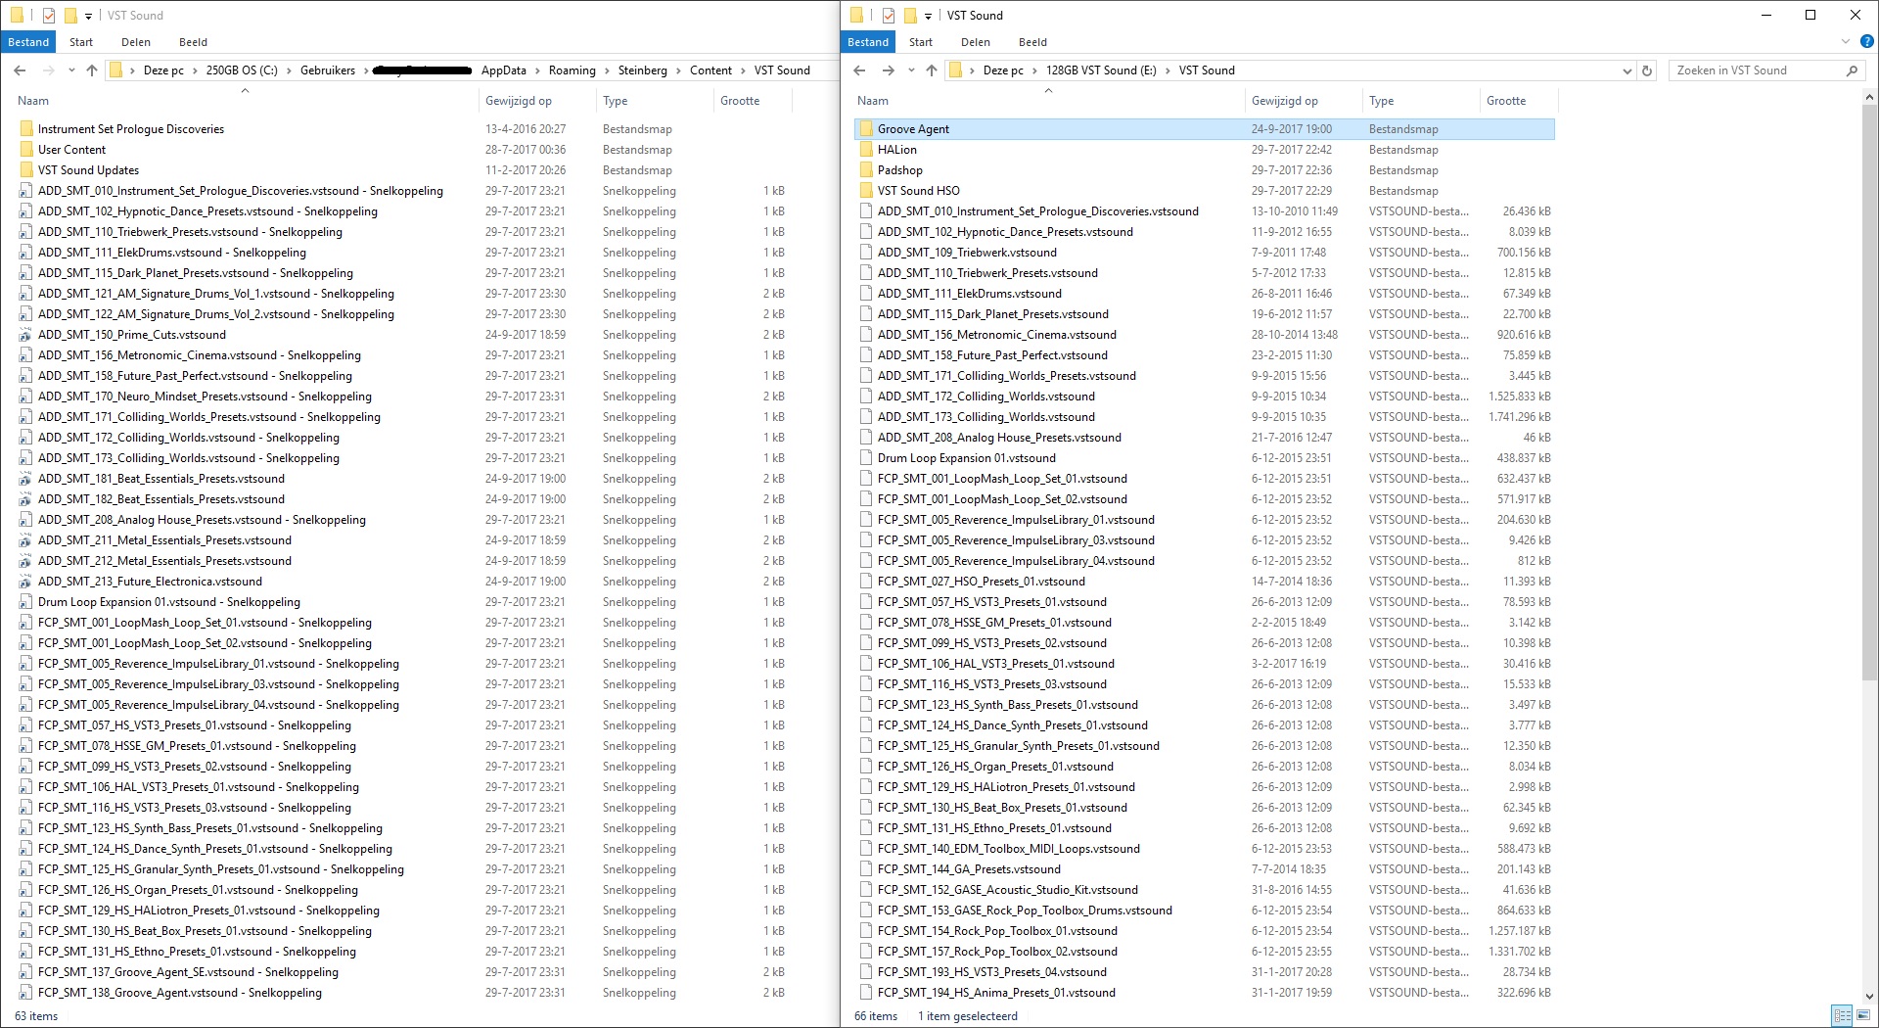The image size is (1879, 1028).
Task: Open Quick Access Toolbar dropdown in left window
Action: click(x=88, y=16)
